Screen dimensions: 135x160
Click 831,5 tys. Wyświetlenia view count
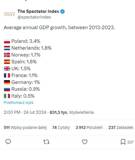[72, 112]
